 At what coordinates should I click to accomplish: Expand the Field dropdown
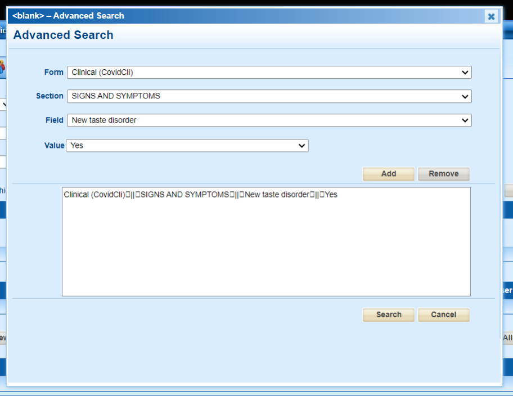point(269,120)
